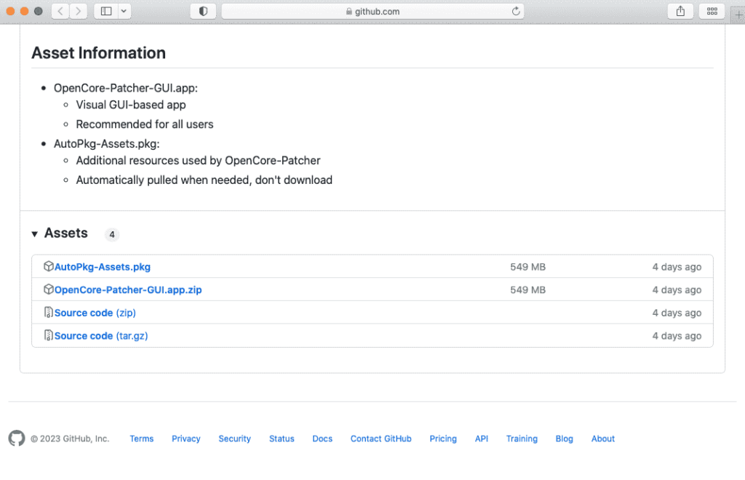Click the Asset Information heading

99,52
